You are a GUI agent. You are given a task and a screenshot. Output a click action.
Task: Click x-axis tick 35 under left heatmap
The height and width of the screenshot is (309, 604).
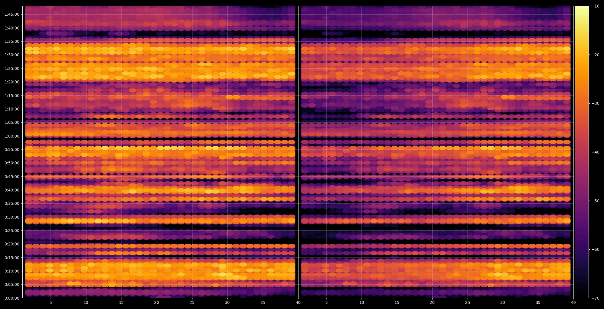pos(263,303)
